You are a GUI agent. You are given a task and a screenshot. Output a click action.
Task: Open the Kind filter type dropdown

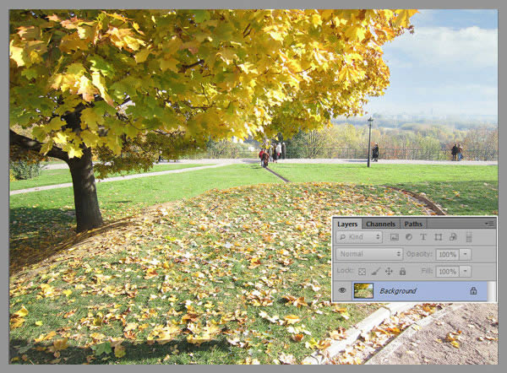pyautogui.click(x=359, y=237)
